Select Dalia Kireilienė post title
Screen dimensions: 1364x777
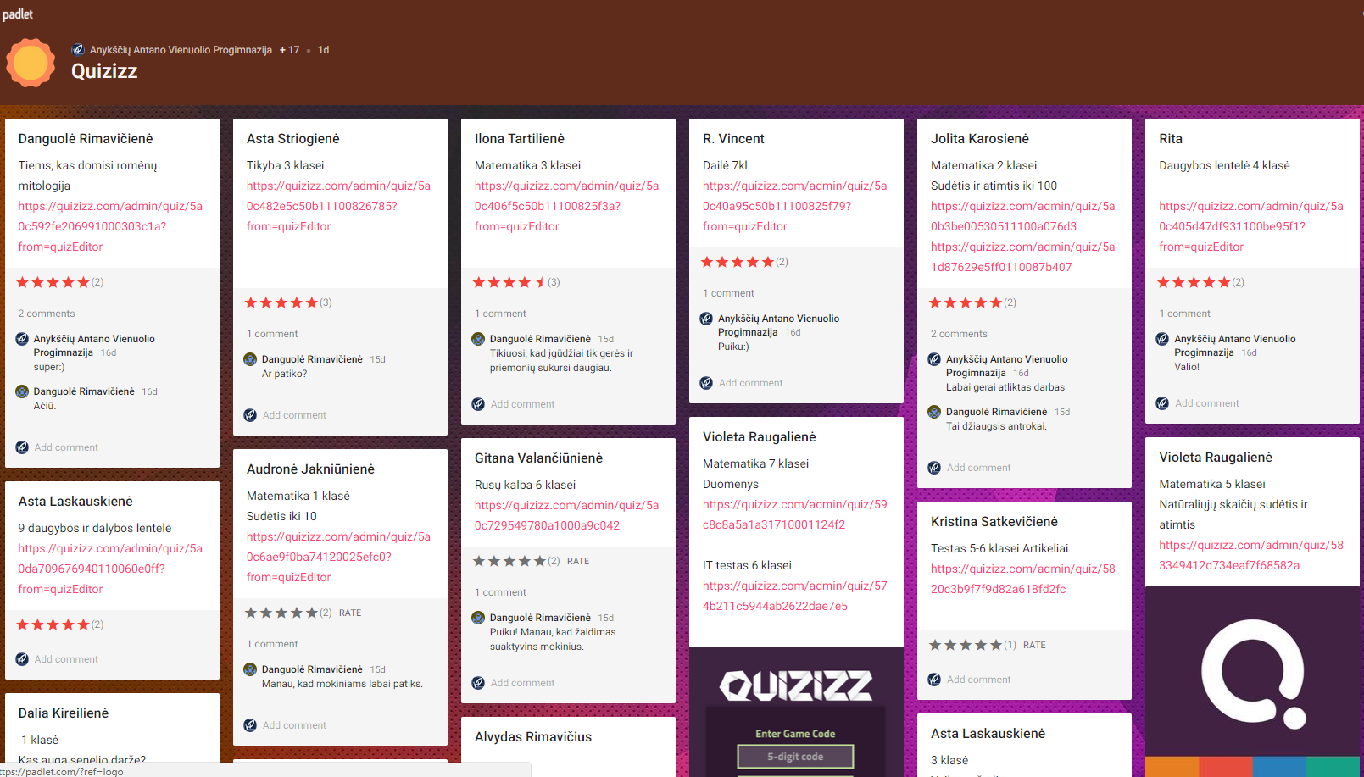pos(64,713)
